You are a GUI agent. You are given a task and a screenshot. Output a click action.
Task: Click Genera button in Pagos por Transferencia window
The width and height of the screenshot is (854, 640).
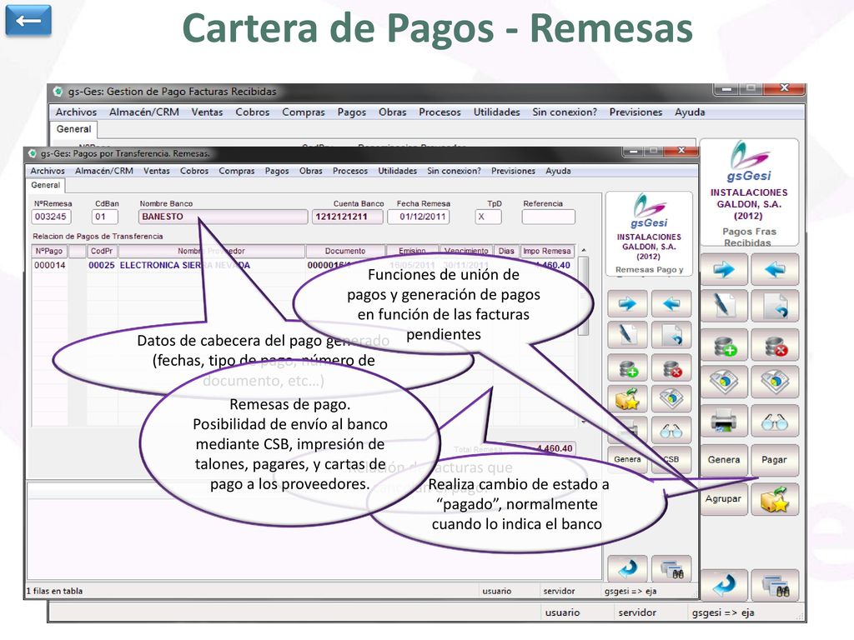(627, 459)
